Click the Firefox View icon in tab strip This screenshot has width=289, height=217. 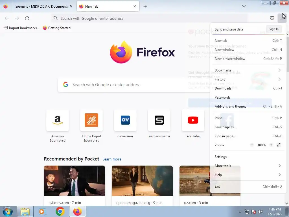coord(6,6)
